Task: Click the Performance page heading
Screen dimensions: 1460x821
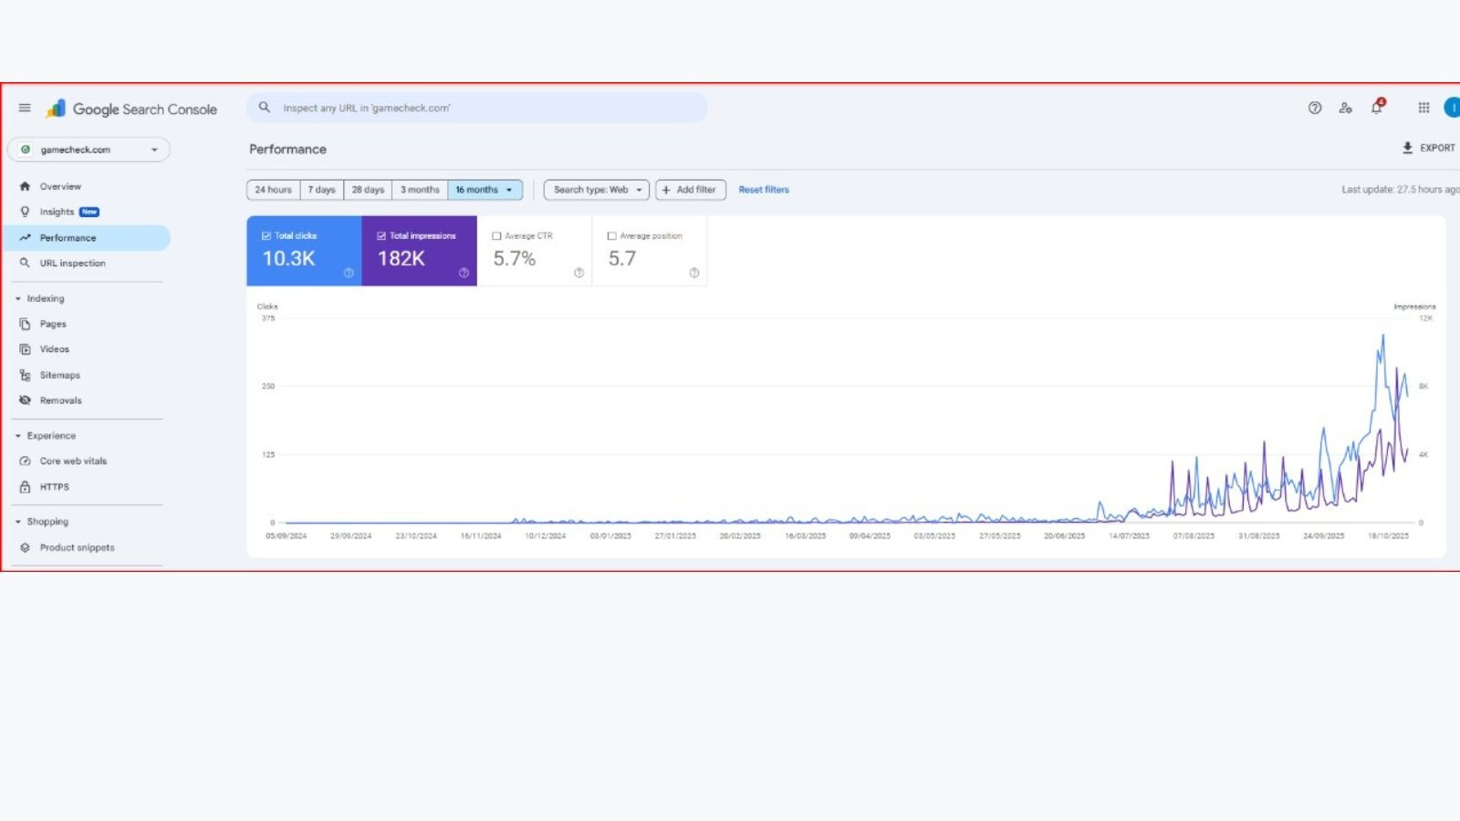Action: click(287, 149)
